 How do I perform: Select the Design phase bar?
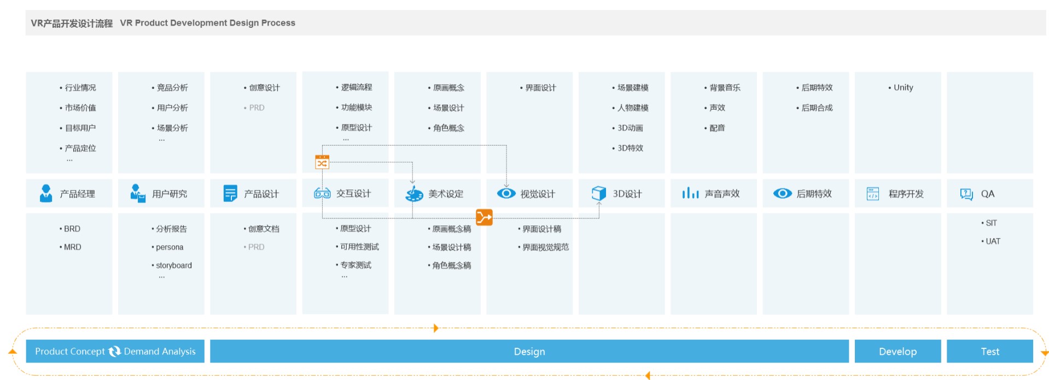tap(529, 351)
